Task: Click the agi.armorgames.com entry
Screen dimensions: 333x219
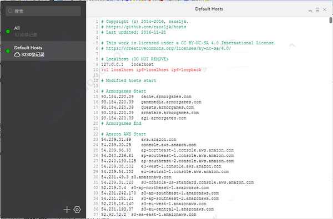Action: 144,118
